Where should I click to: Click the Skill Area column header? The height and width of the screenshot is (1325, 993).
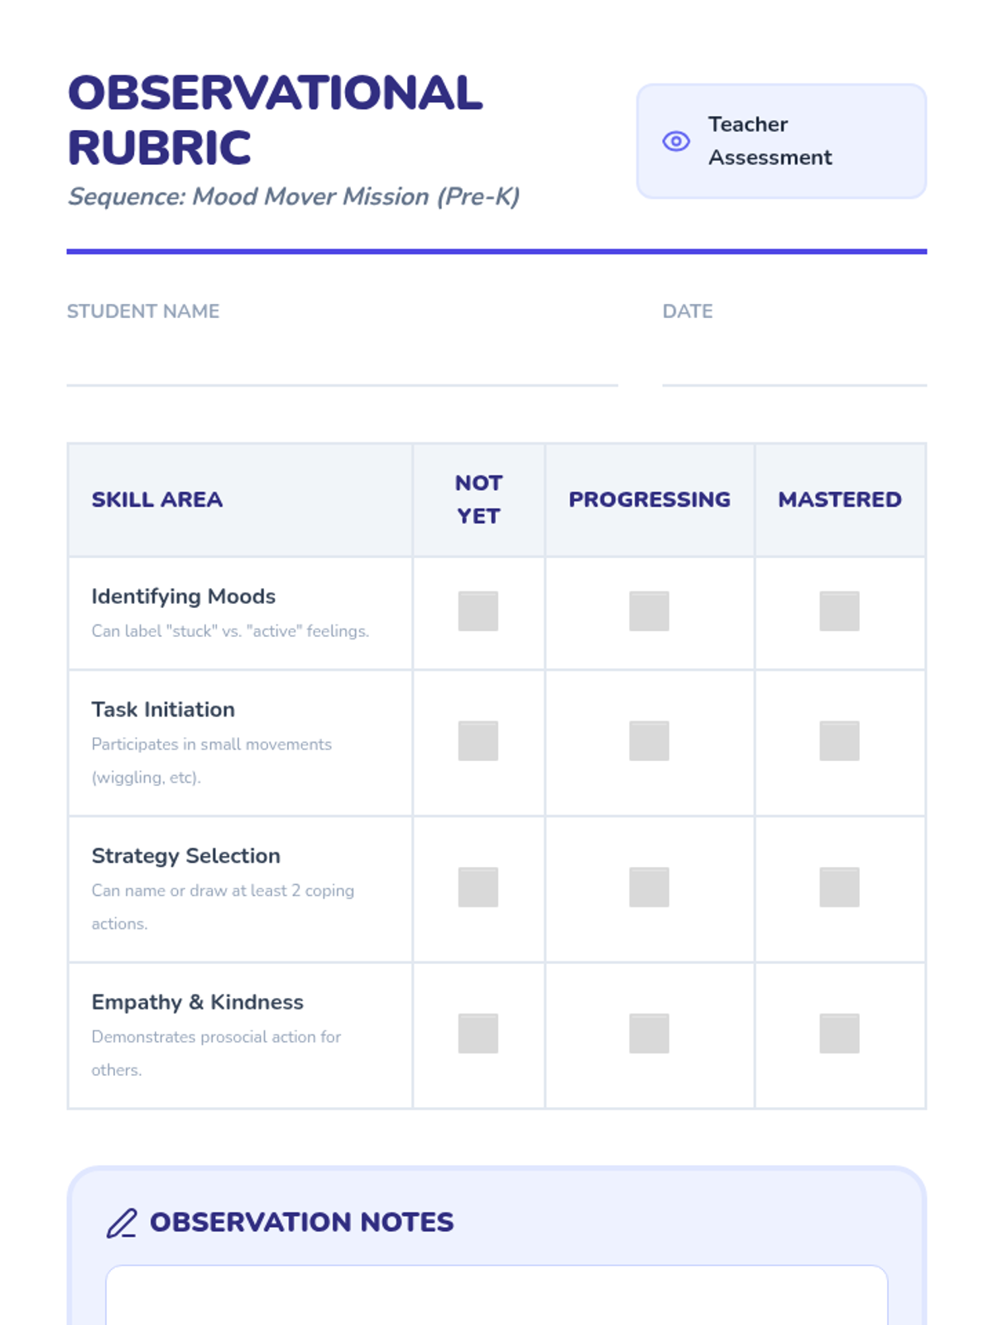point(157,499)
